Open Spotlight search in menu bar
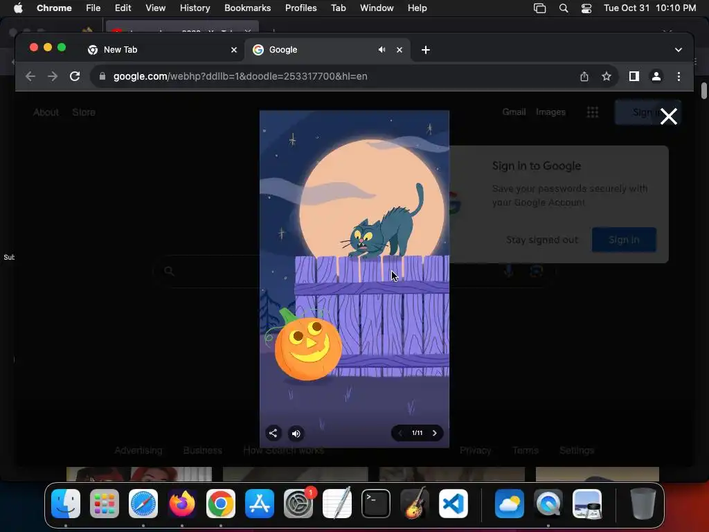 [564, 8]
